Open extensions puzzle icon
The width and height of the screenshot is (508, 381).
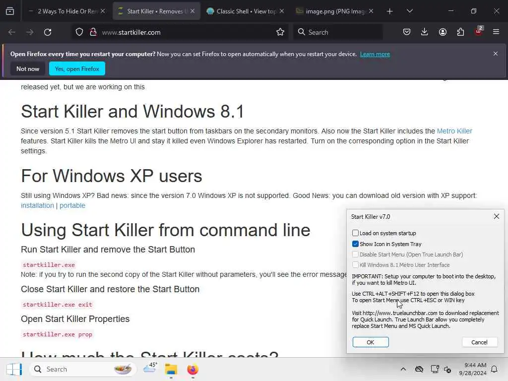460,32
